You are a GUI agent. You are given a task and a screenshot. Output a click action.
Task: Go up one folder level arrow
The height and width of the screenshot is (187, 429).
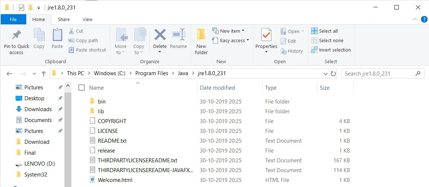pos(44,74)
